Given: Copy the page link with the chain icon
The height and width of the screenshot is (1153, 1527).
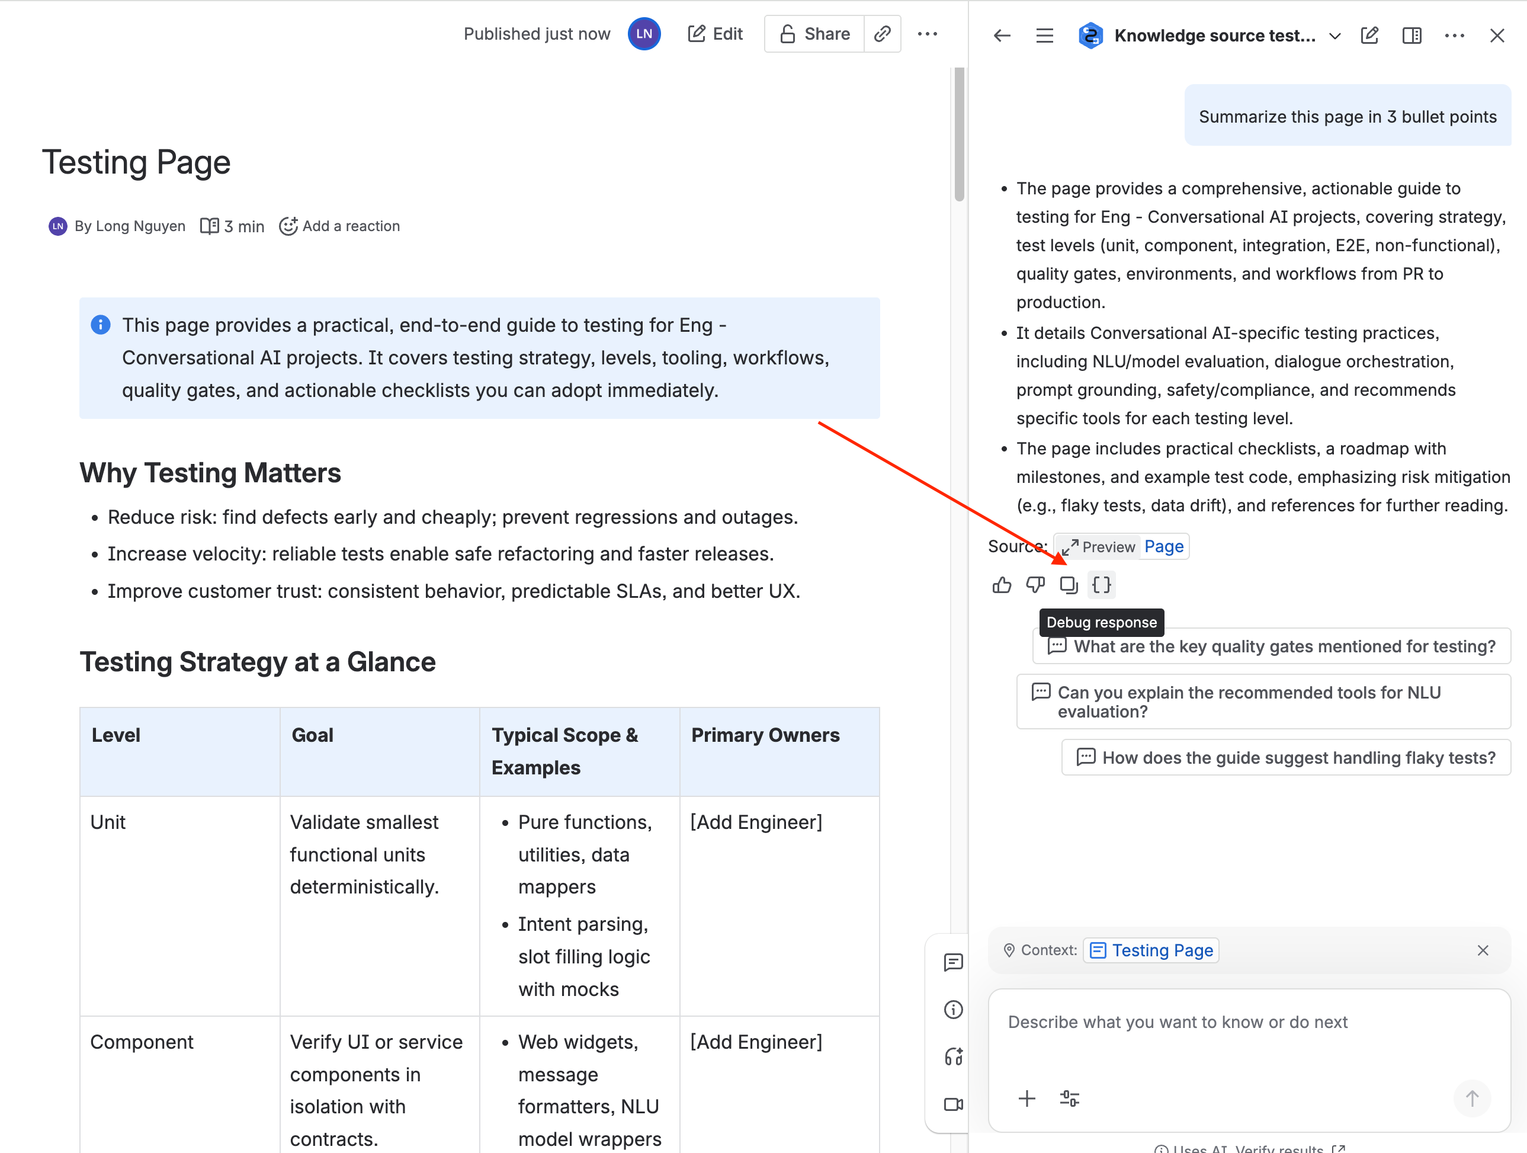Looking at the screenshot, I should pyautogui.click(x=883, y=33).
